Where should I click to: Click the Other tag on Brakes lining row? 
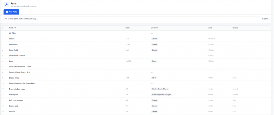[154, 78]
